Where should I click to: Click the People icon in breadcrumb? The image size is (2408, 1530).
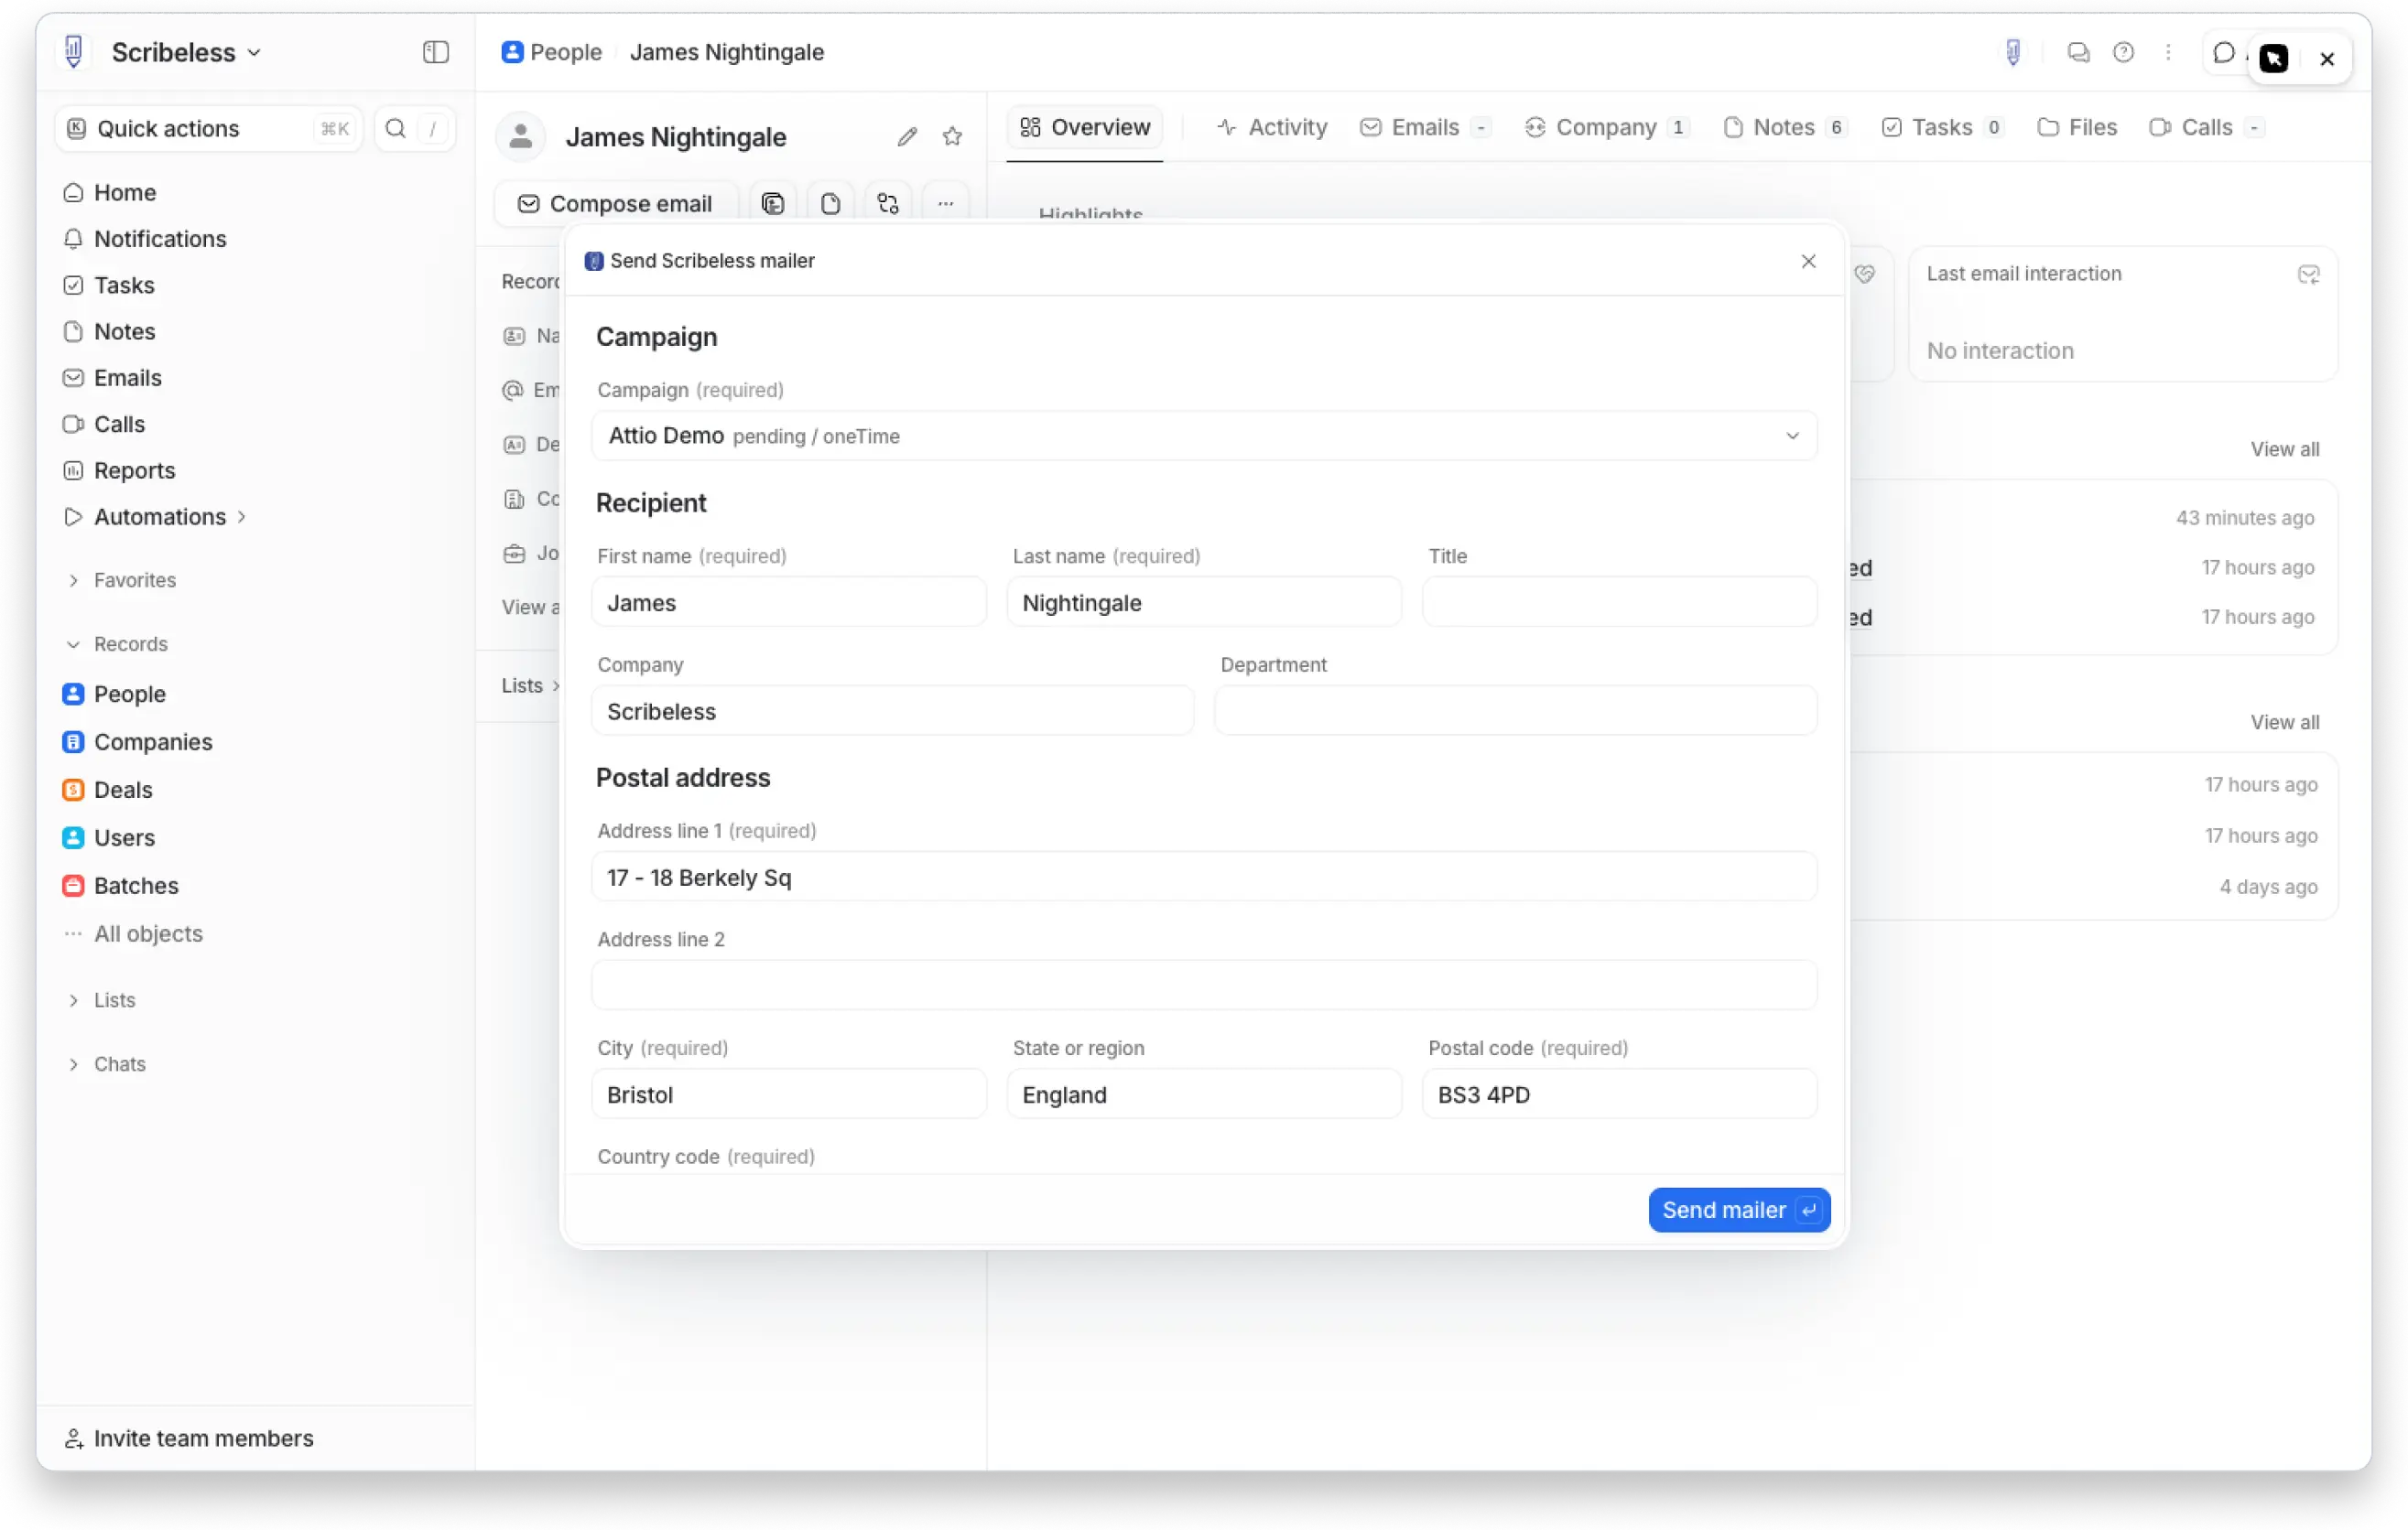pos(512,52)
